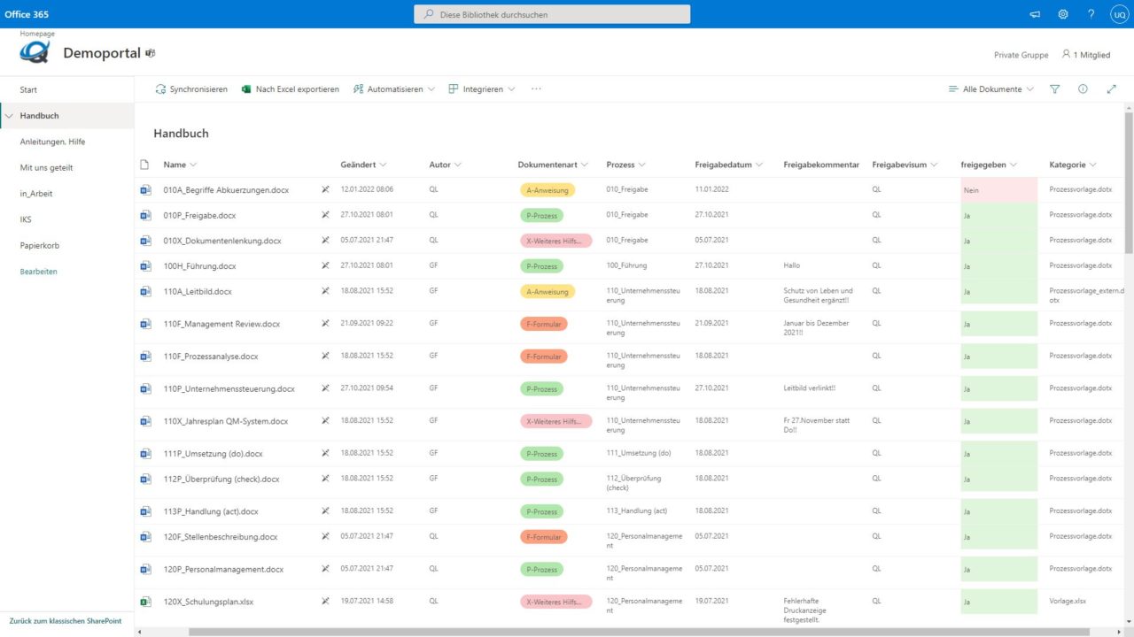1134x637 pixels.
Task: Click the Synchronisieren icon in the toolbar
Action: coord(162,88)
